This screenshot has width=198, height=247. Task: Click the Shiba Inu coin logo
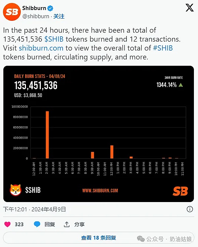[x=16, y=190]
